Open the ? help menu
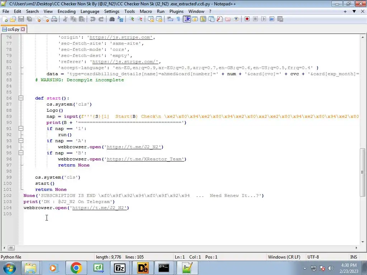Viewport: 367px width, 275px height. (x=210, y=11)
